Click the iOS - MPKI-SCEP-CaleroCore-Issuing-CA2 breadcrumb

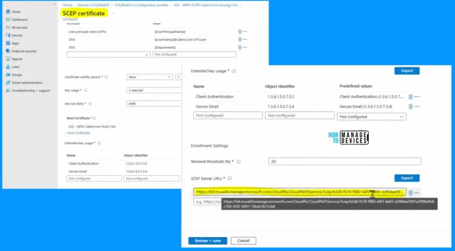pos(205,5)
